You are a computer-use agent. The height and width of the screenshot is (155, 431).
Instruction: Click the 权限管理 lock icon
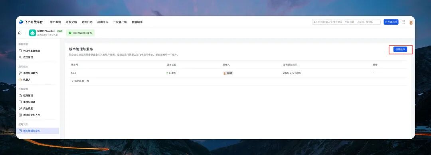point(20,95)
